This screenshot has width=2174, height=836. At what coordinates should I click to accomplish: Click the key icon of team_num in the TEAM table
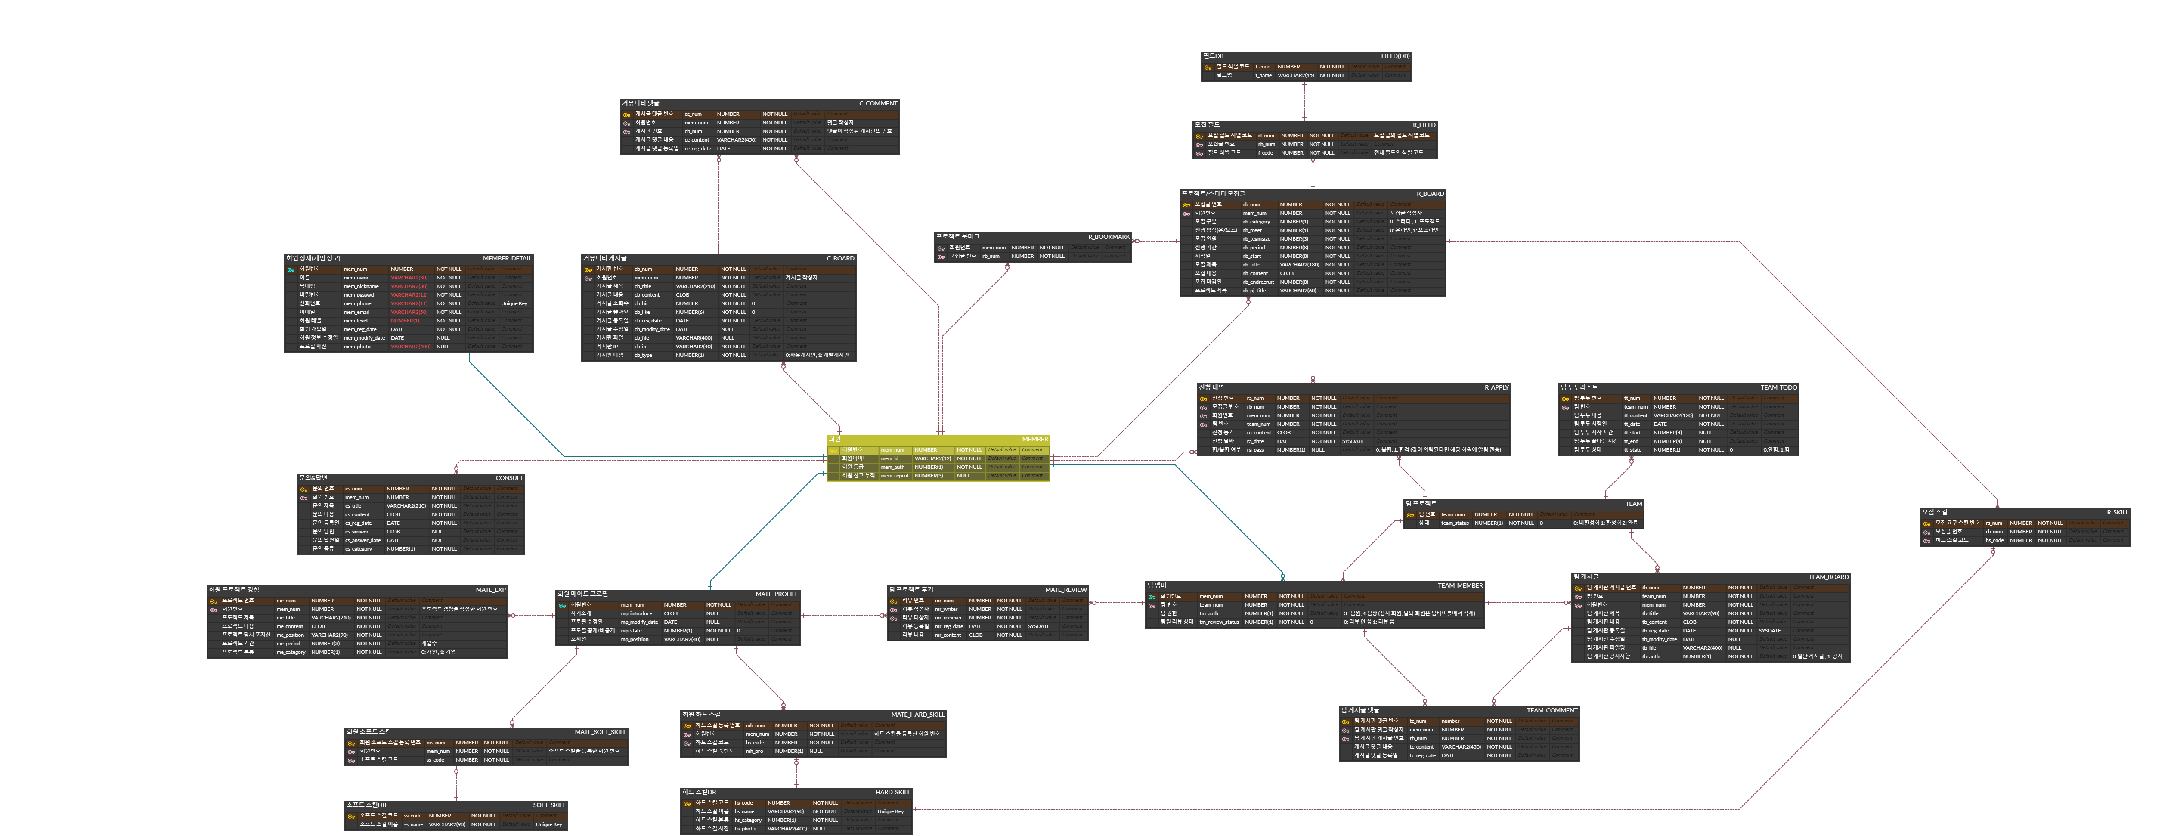click(x=1411, y=515)
